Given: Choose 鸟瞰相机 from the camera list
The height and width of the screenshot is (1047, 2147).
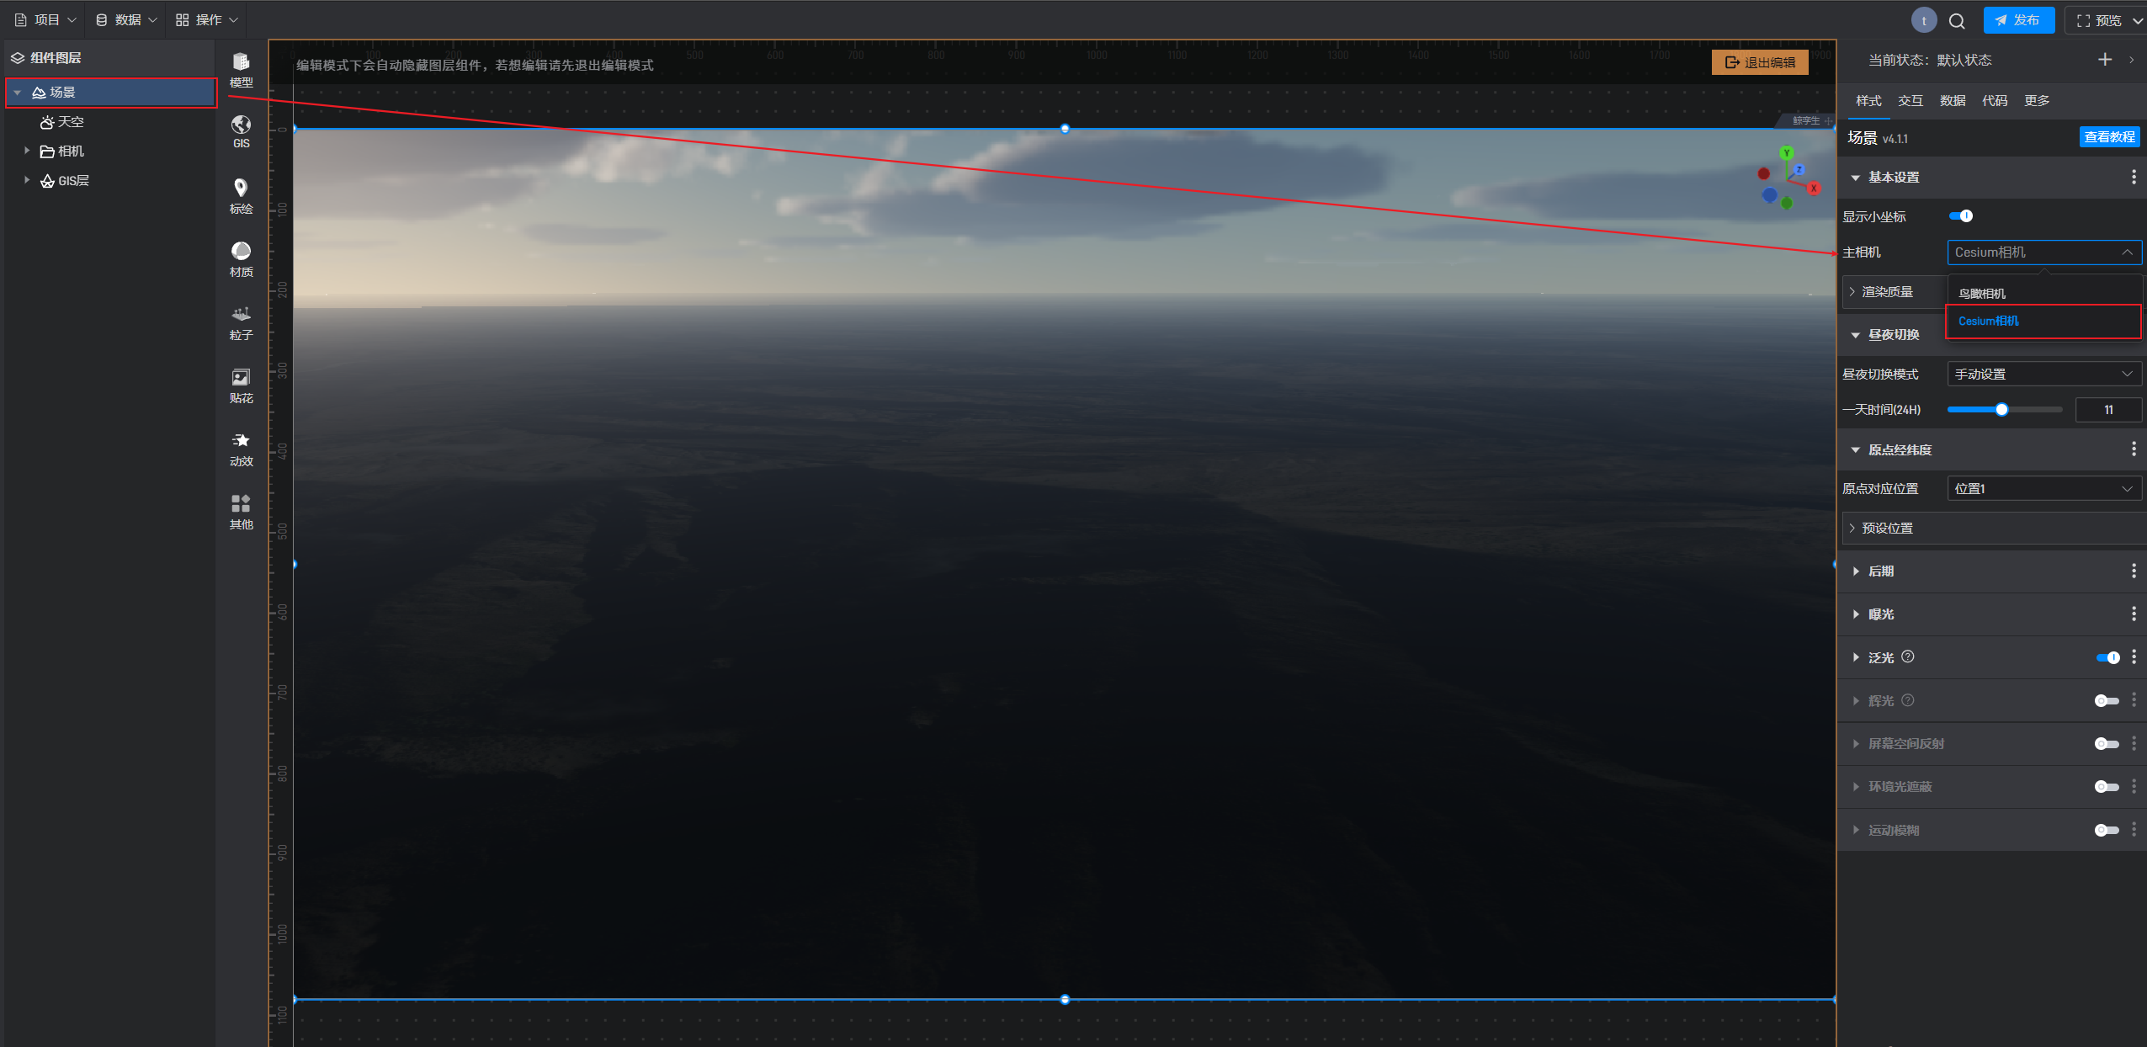Looking at the screenshot, I should tap(1982, 294).
